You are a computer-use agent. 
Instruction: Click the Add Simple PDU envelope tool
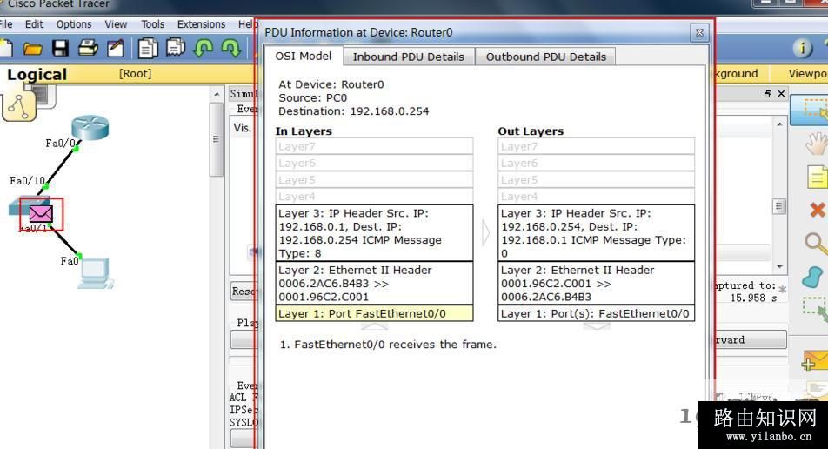[814, 361]
